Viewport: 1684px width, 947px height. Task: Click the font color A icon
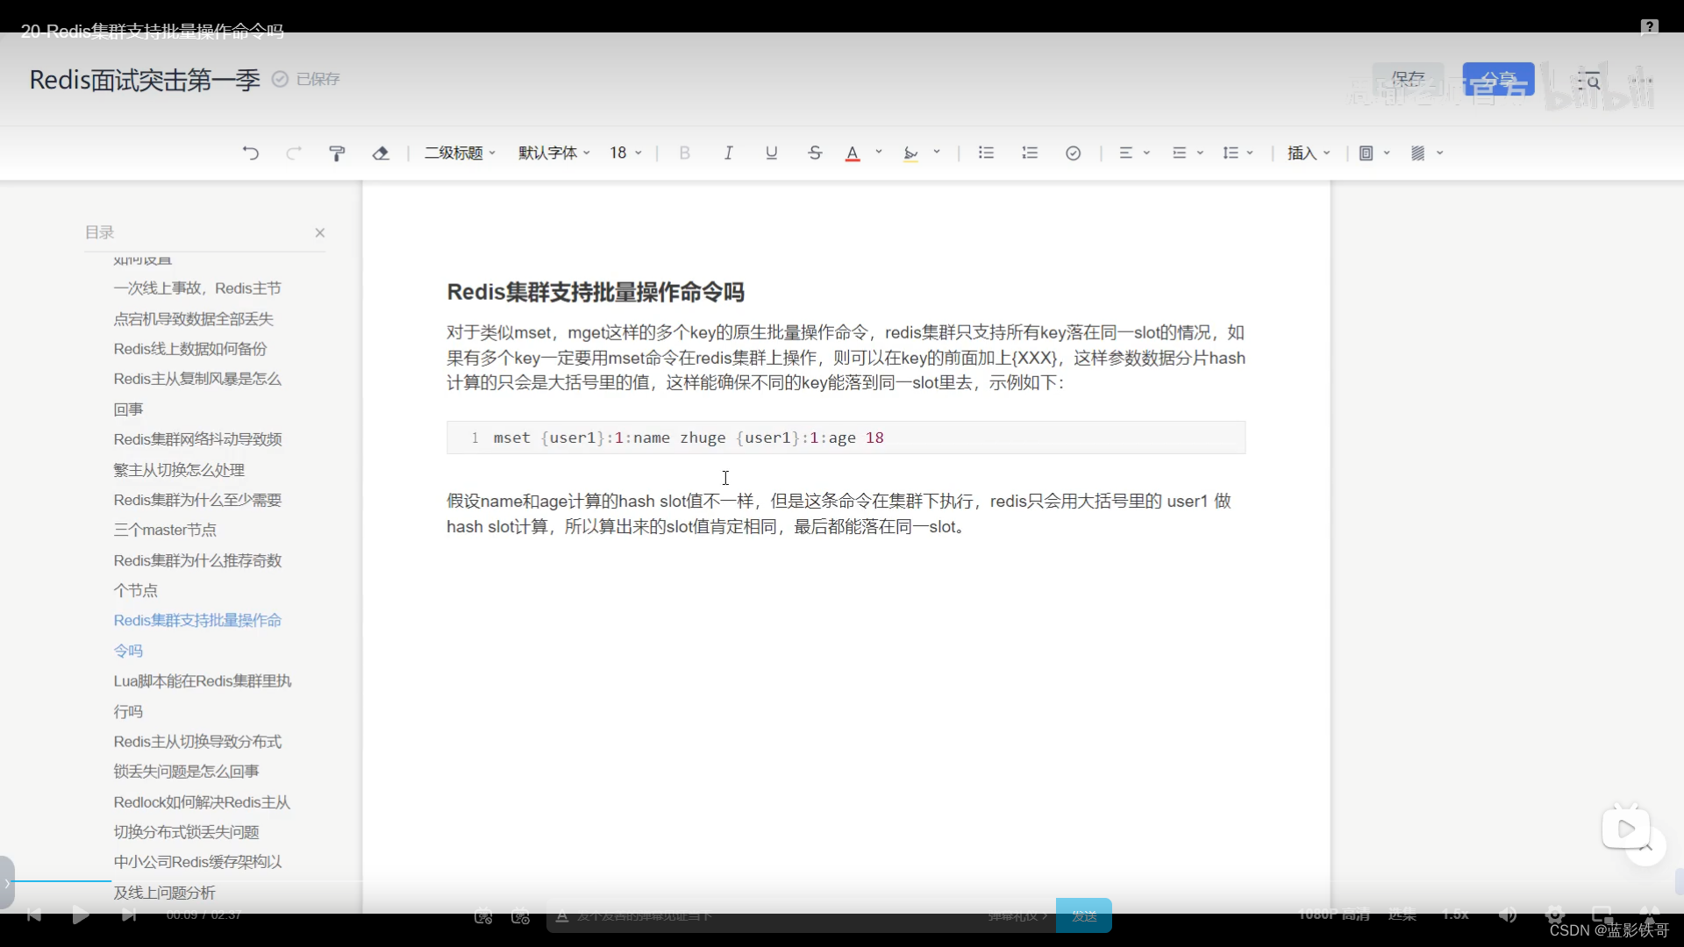pos(853,153)
